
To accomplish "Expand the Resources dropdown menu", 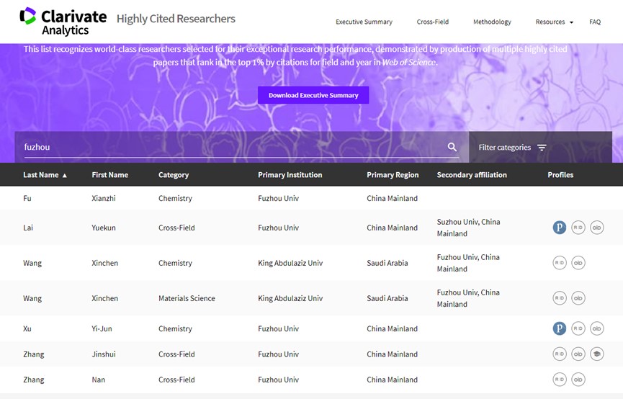I will point(554,22).
